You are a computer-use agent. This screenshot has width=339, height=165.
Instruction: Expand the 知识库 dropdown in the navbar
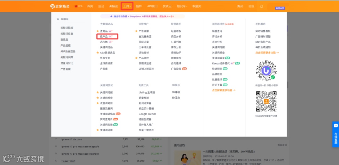[182, 6]
